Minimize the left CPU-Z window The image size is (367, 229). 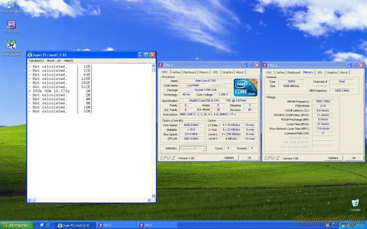[x=245, y=65]
